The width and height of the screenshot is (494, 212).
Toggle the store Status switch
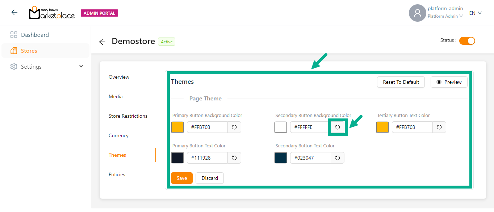point(467,41)
